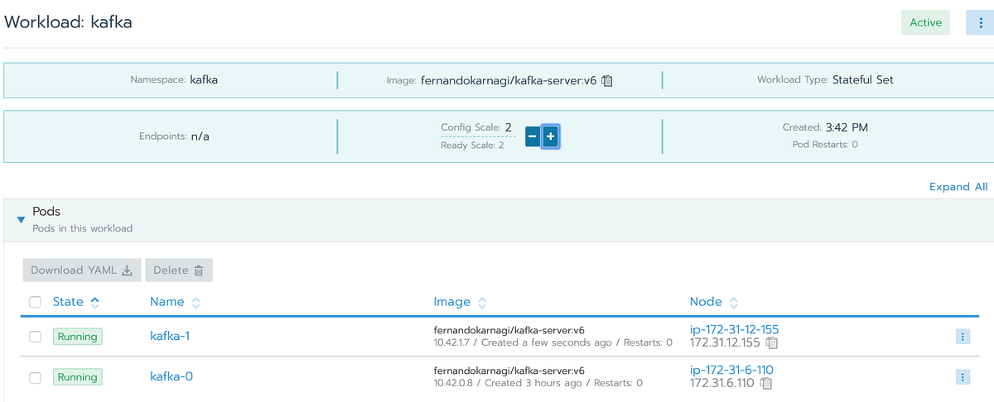Screen dimensions: 994x402
Task: Click the Download YAML button
Action: point(82,270)
